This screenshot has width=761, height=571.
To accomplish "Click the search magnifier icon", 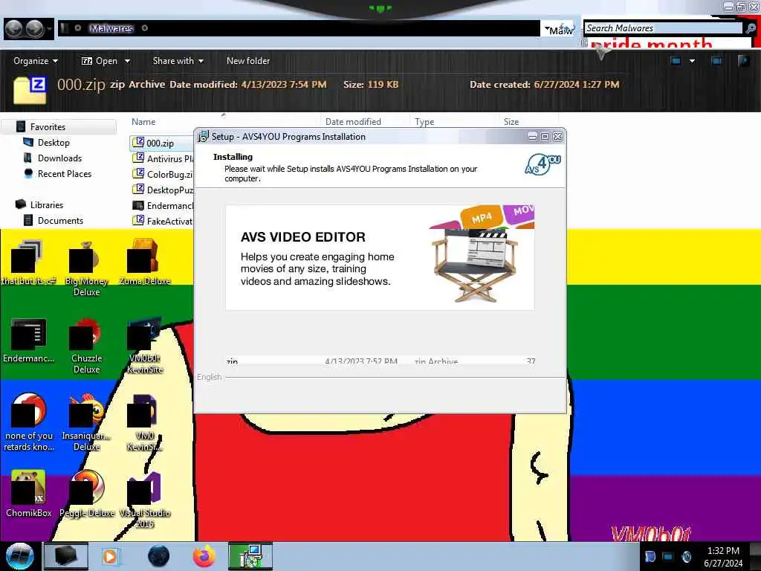I will coord(751,28).
